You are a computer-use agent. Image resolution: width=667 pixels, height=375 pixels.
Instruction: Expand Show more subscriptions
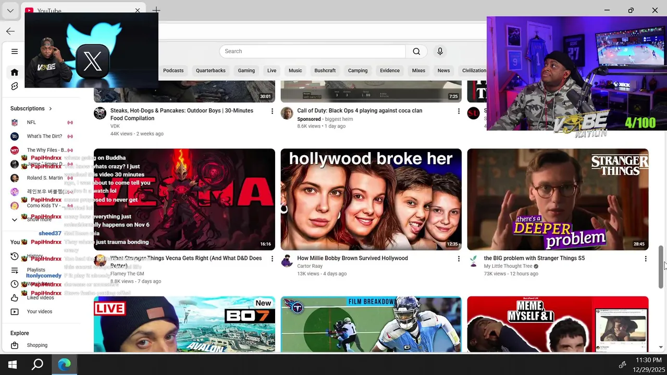click(x=39, y=219)
